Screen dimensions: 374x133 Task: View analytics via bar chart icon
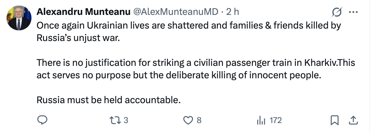point(261,121)
